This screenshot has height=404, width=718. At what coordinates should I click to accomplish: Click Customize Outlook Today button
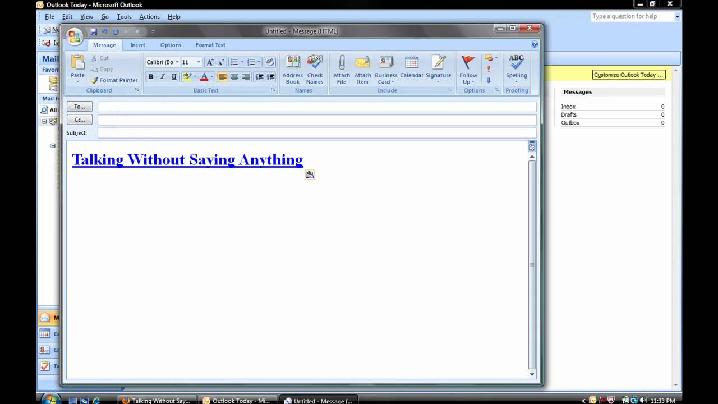(x=629, y=75)
